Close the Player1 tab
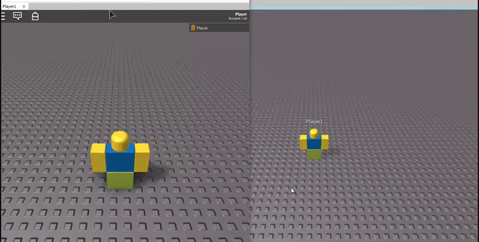 (24, 6)
